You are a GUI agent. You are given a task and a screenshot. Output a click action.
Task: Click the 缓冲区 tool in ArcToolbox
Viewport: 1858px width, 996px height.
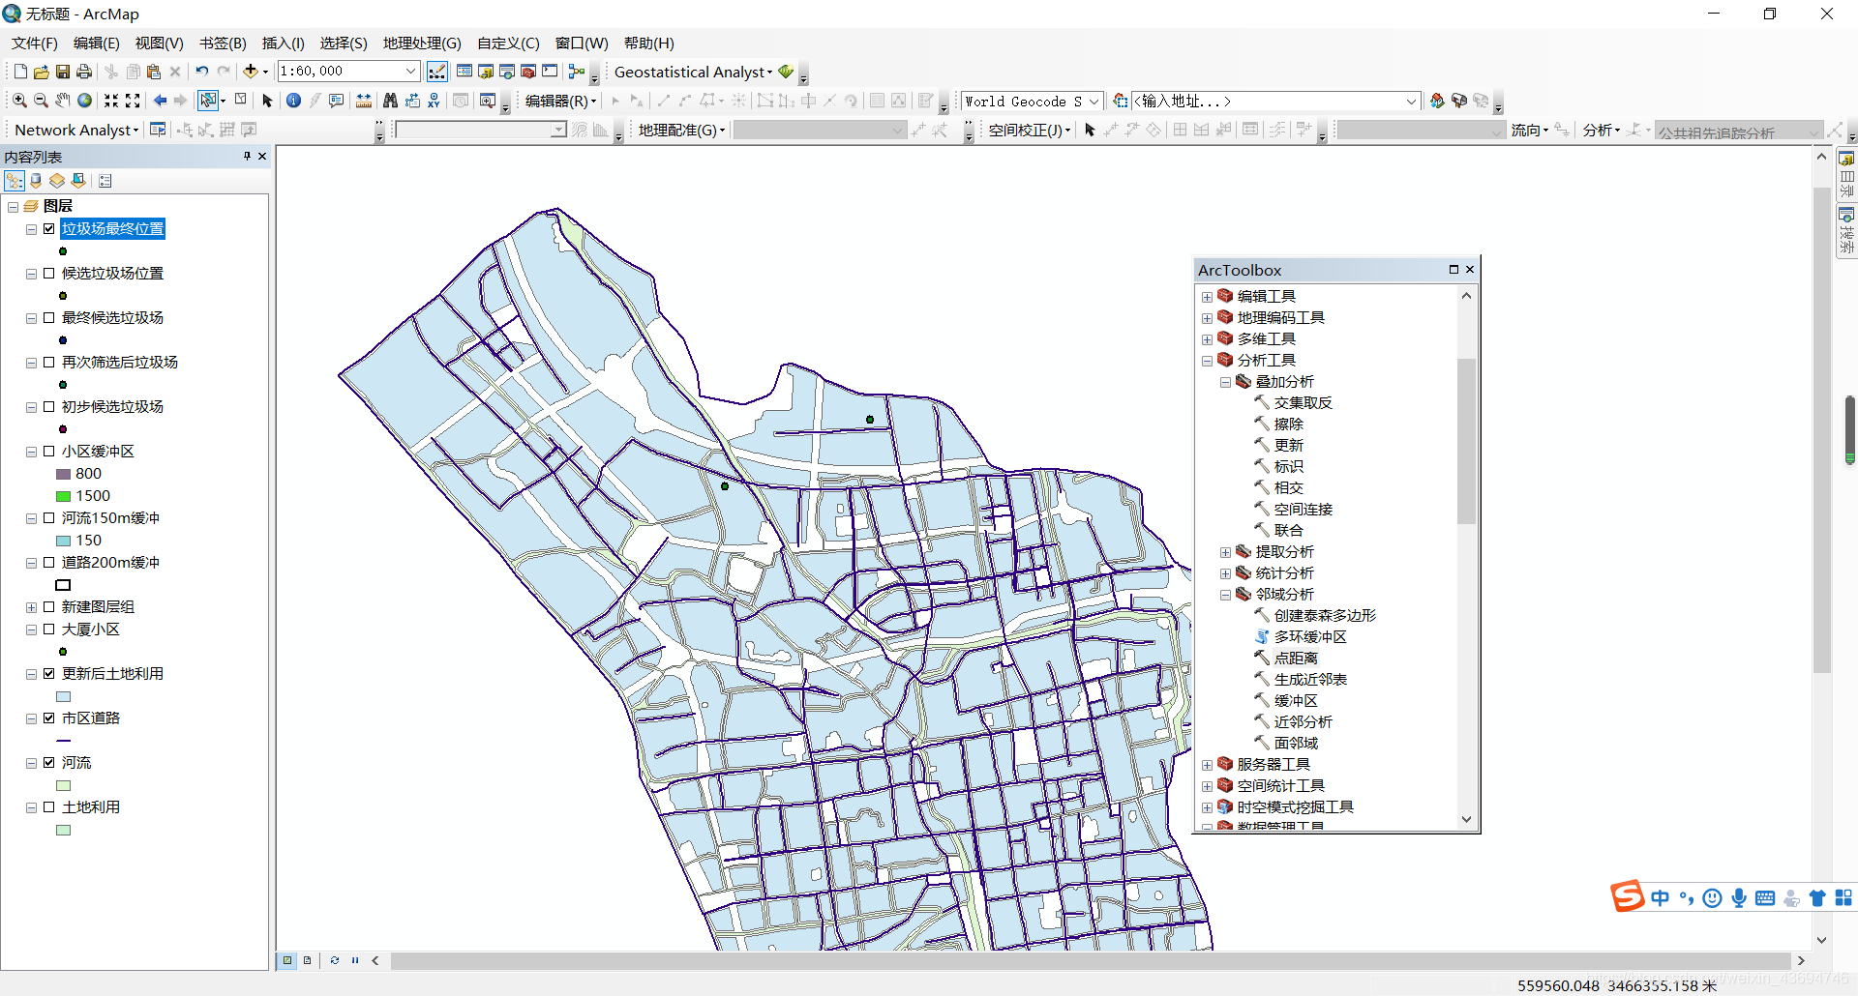(x=1295, y=701)
